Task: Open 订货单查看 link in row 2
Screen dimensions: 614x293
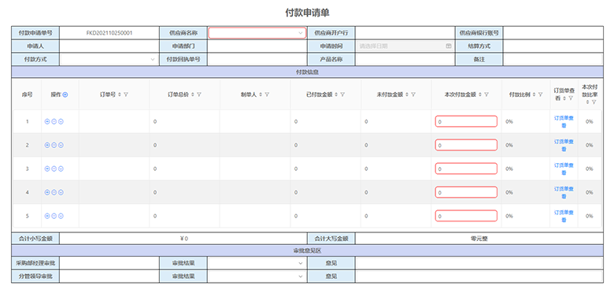Action: point(564,146)
